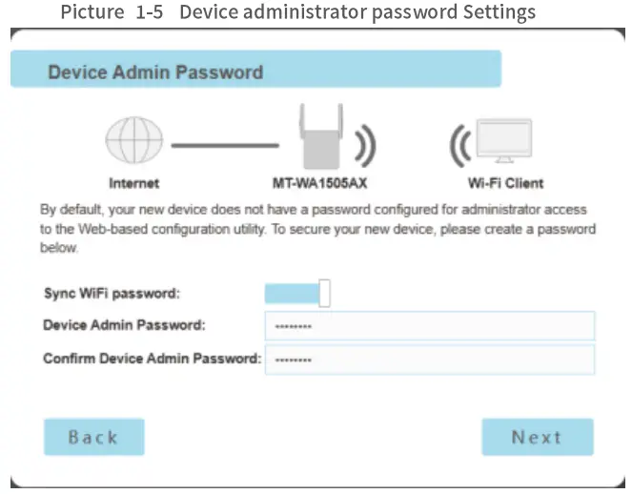Click the signal waves beside the extender
The image size is (632, 494).
[364, 147]
